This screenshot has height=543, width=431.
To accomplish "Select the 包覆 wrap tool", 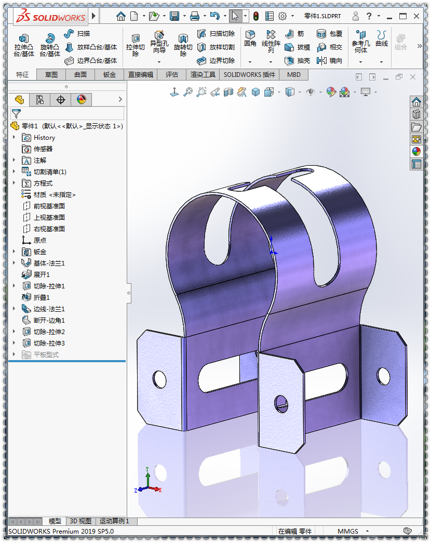I will click(x=330, y=34).
